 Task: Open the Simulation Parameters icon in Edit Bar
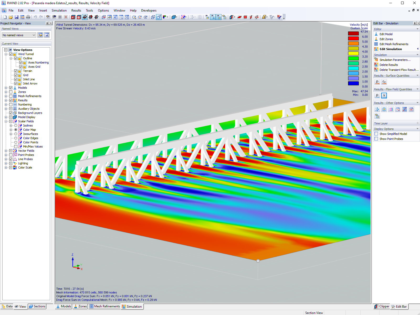[376, 60]
